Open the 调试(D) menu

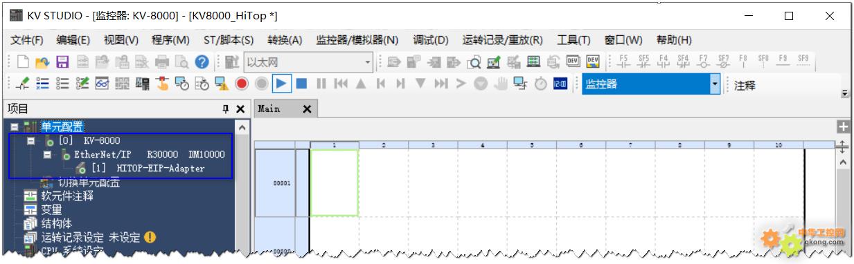431,40
